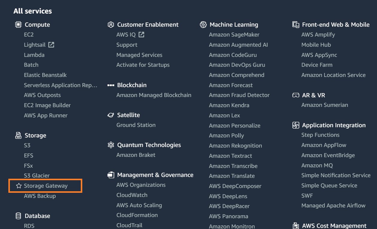Click the Quantum Technologies atom icon
Screen dimensions: 377x229
point(111,145)
